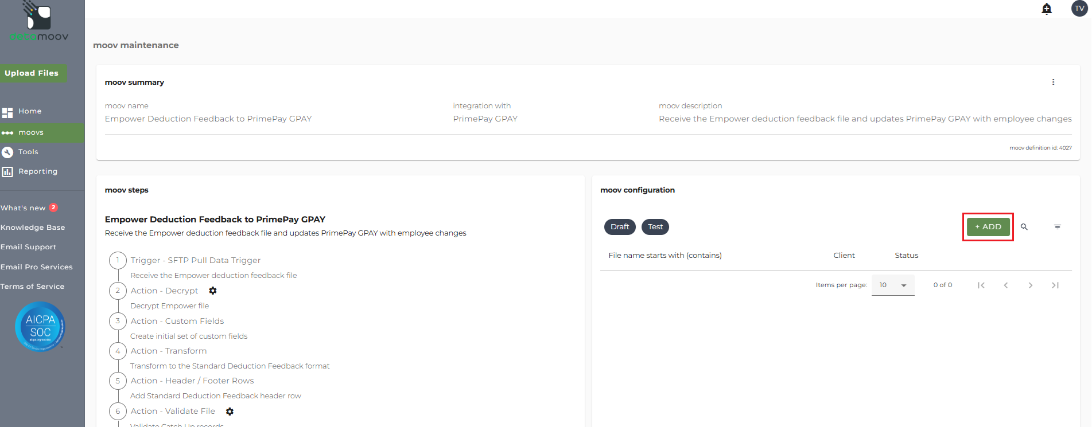Open the configuration filter icon
Screen dimensions: 1092x427
click(1058, 227)
